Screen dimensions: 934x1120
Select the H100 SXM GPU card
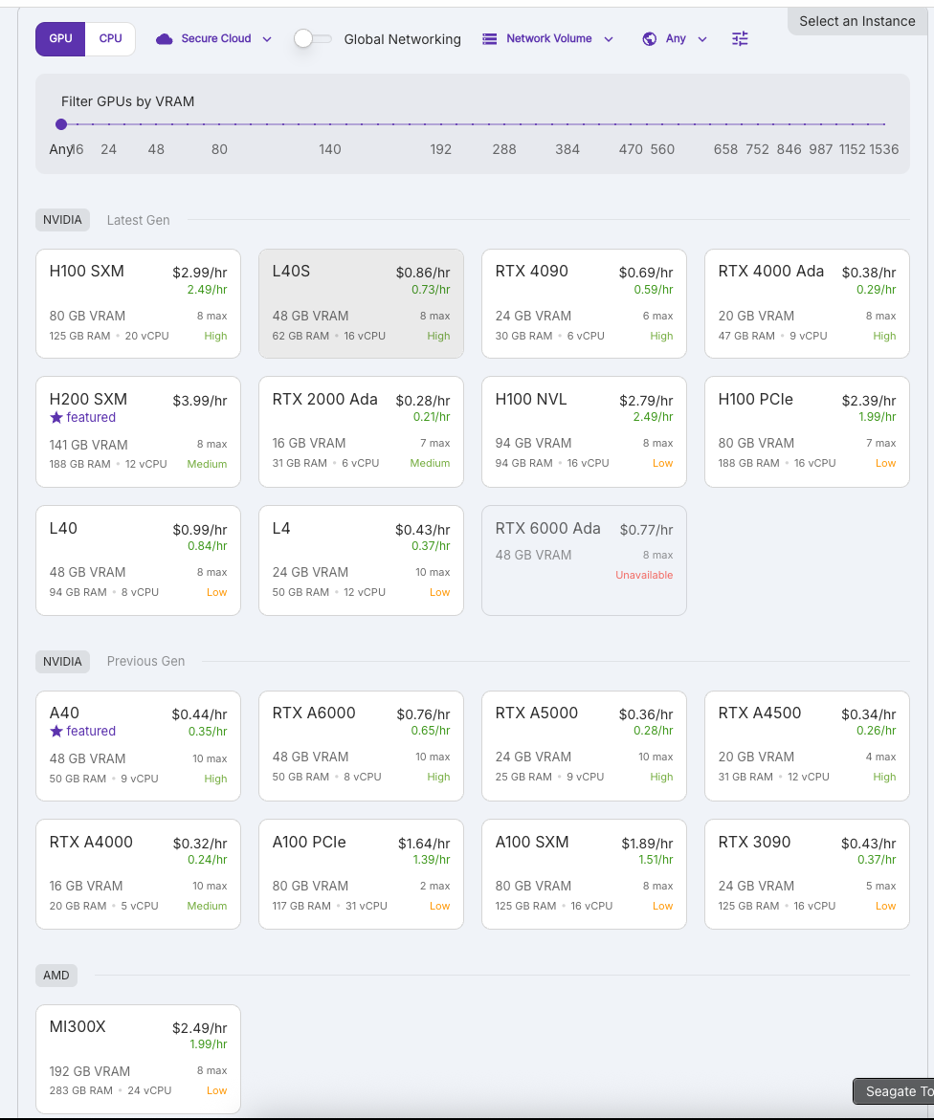[x=139, y=303]
